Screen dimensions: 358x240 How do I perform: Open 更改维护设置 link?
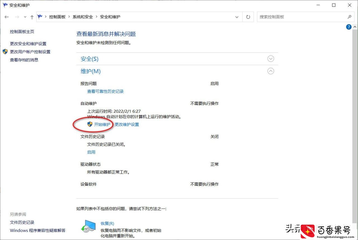(127, 124)
